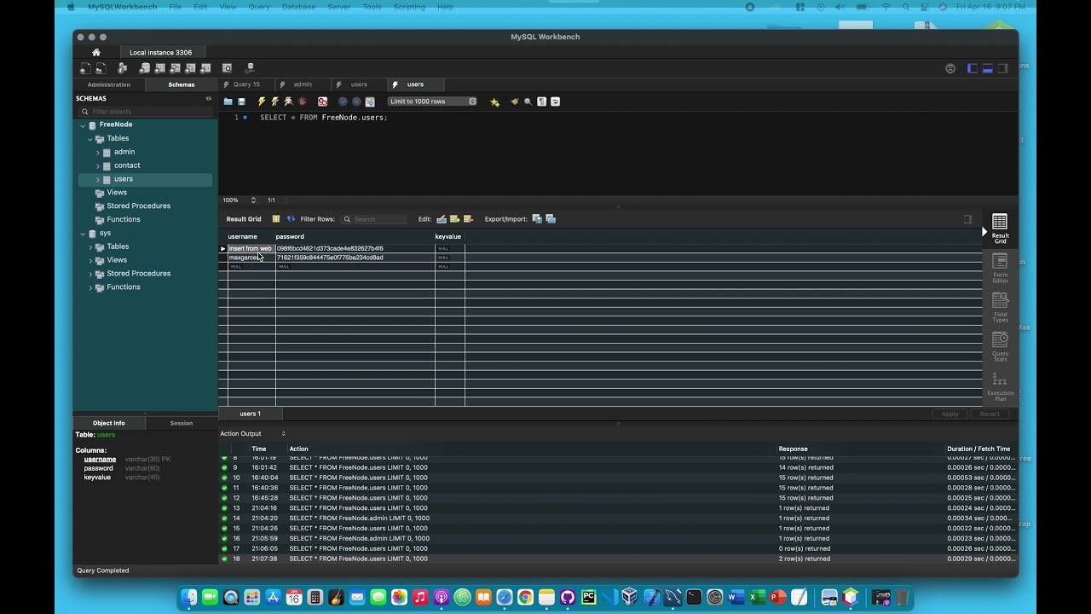Open the Database menu
The width and height of the screenshot is (1091, 614).
coord(298,7)
